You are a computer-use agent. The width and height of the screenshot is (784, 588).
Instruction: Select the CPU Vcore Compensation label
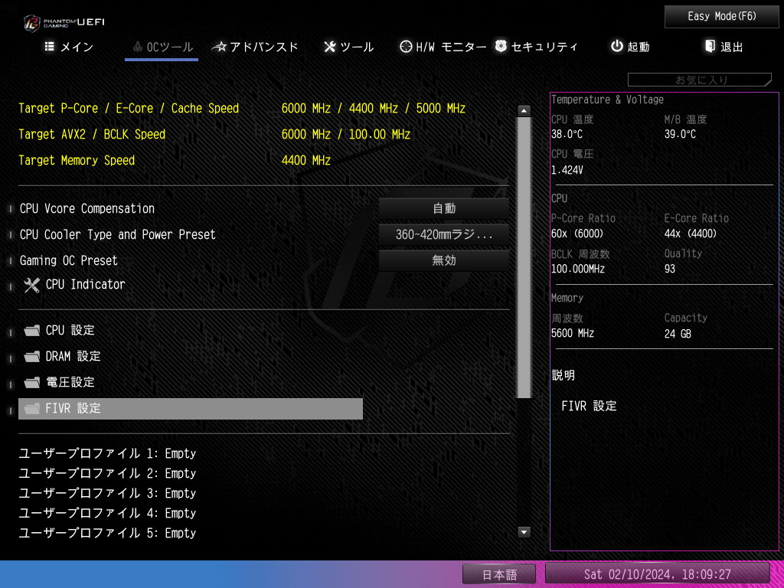point(87,208)
